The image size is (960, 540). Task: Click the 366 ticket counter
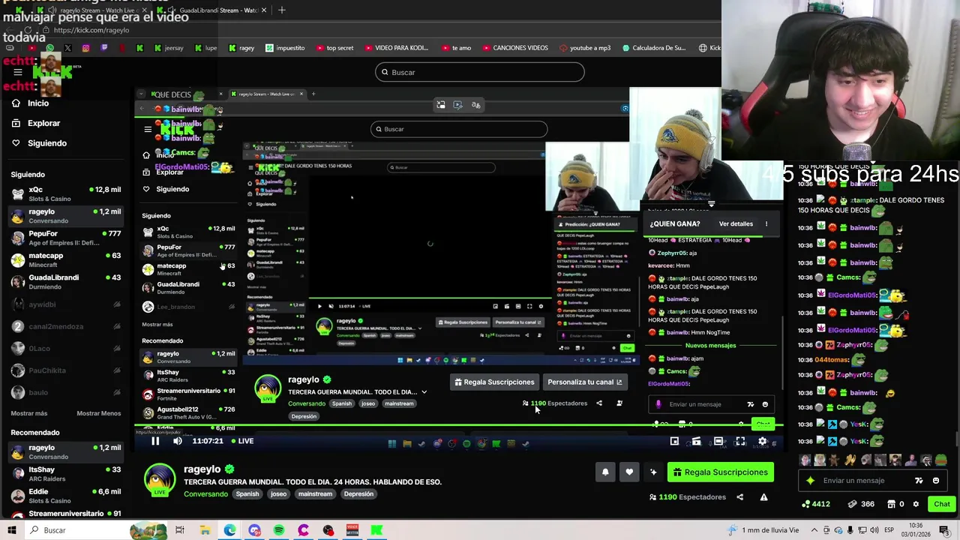(861, 504)
